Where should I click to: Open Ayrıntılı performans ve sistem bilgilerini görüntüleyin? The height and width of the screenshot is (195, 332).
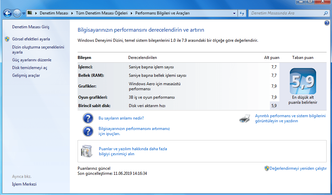pyautogui.click(x=290, y=118)
